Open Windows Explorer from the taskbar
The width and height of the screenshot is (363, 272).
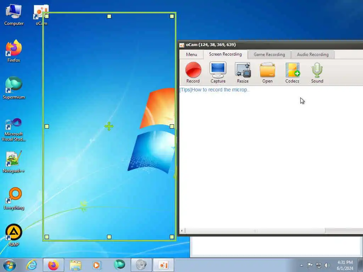click(76, 265)
